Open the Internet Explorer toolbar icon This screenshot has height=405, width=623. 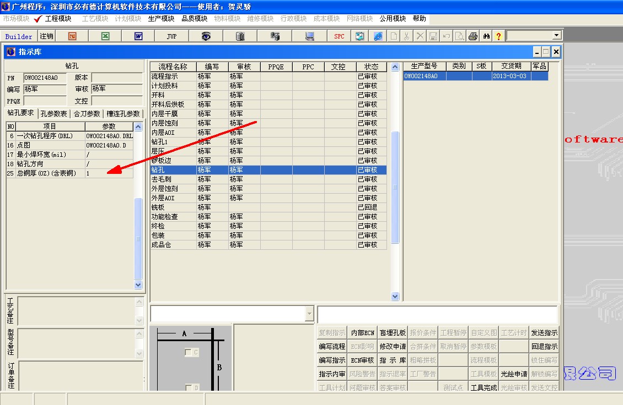coord(378,36)
